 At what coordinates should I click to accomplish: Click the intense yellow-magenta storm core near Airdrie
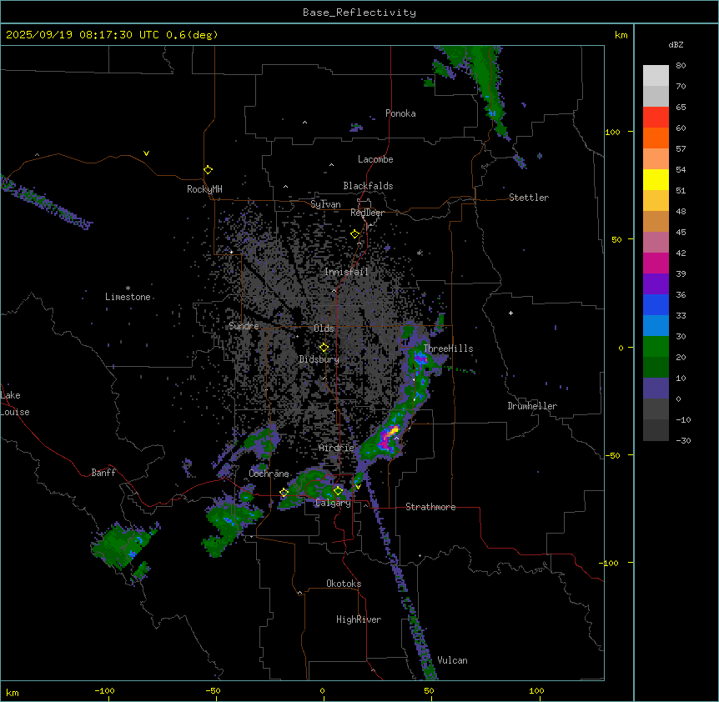(x=388, y=434)
